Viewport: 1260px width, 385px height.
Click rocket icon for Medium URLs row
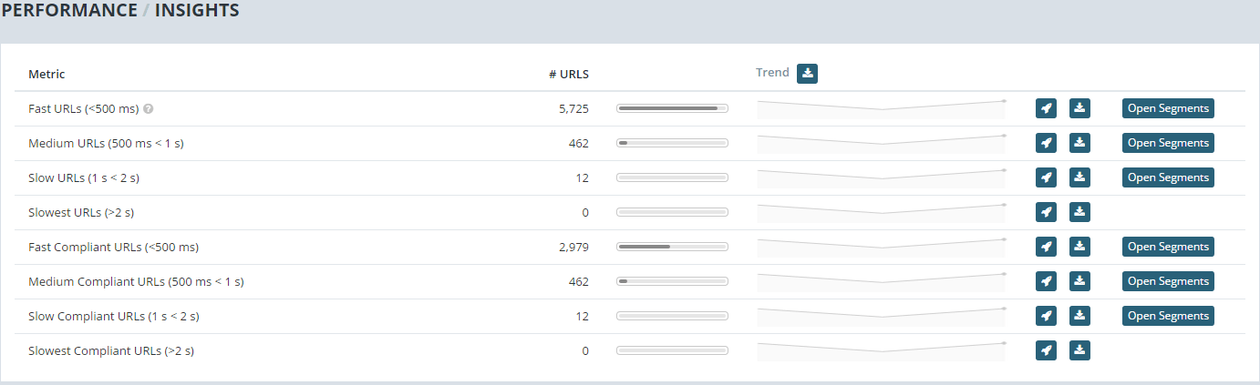(x=1046, y=143)
